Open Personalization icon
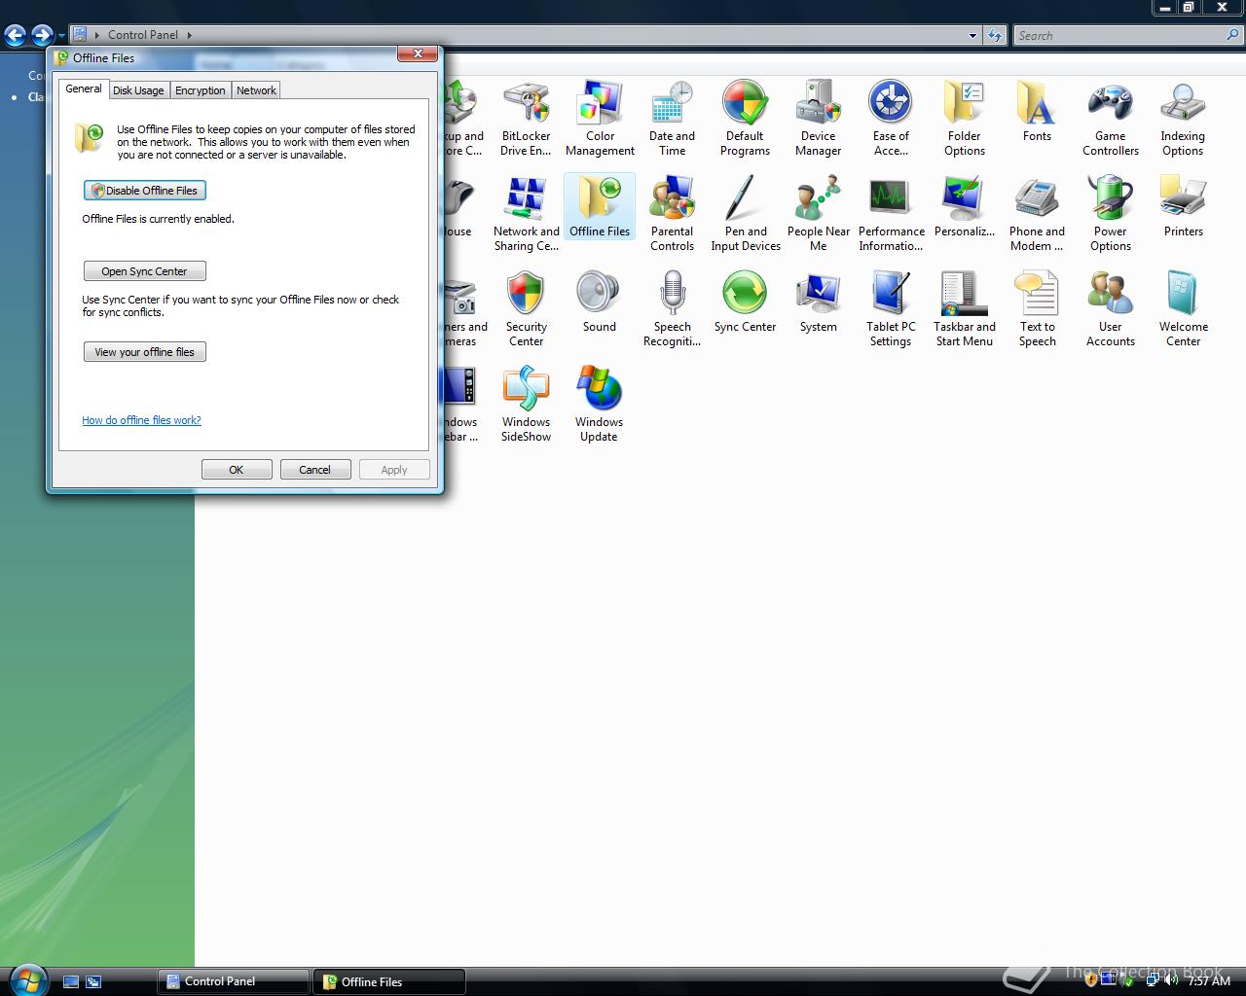 (965, 206)
